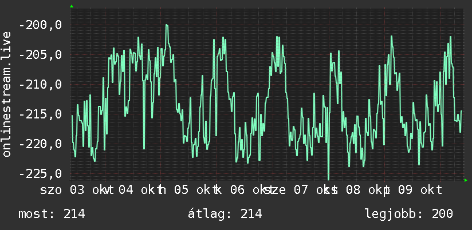Select the 07 okt date label
The width and height of the screenshot is (472, 230).
(312, 191)
